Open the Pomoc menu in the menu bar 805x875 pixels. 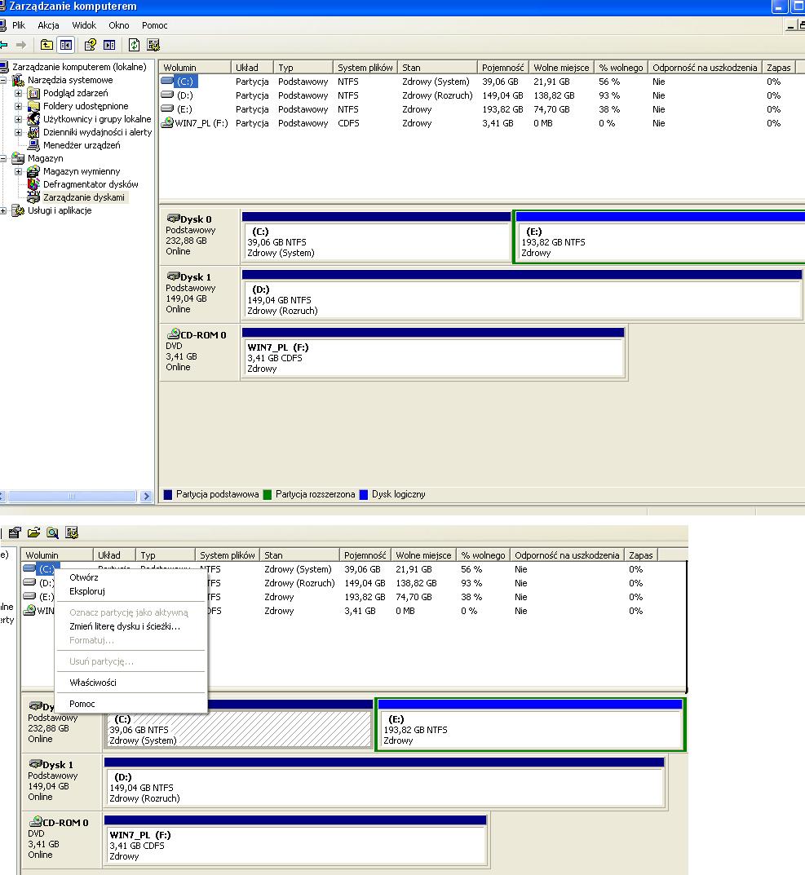pyautogui.click(x=154, y=25)
